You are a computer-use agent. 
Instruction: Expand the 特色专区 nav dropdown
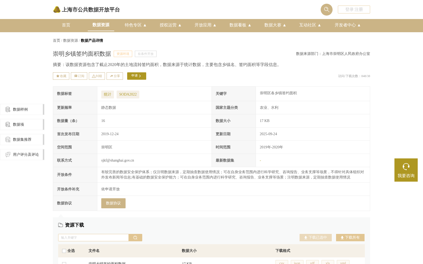coord(136,25)
